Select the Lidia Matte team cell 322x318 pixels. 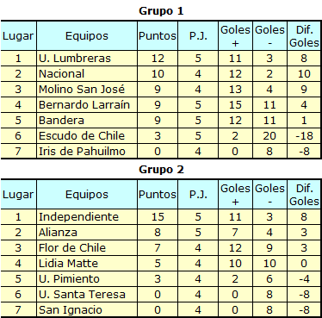click(87, 264)
